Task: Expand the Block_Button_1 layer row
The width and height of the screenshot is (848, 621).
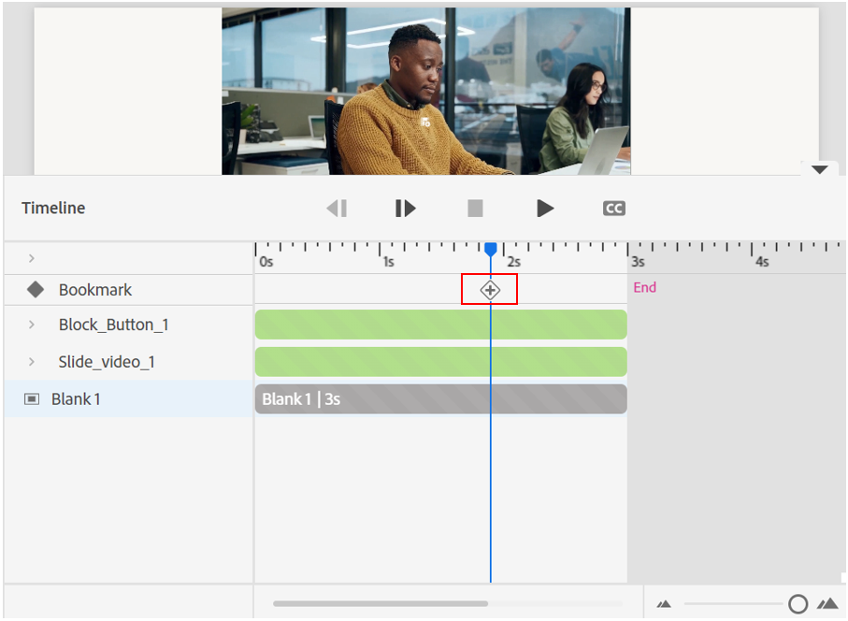Action: tap(32, 325)
